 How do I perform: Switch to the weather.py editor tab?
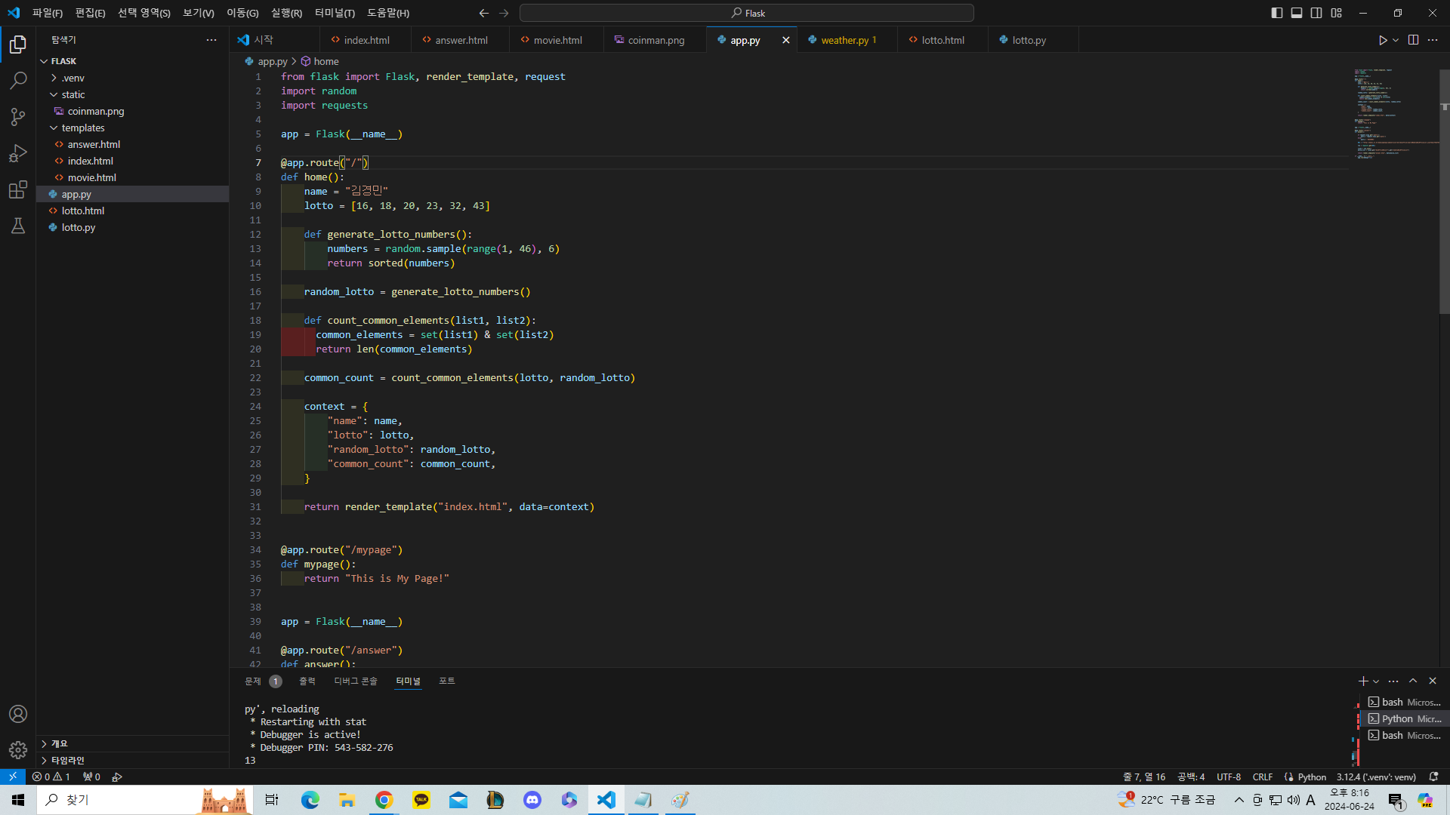pyautogui.click(x=844, y=40)
